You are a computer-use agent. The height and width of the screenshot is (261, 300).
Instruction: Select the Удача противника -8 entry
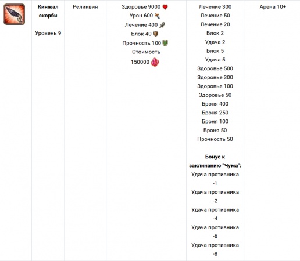tap(215, 249)
